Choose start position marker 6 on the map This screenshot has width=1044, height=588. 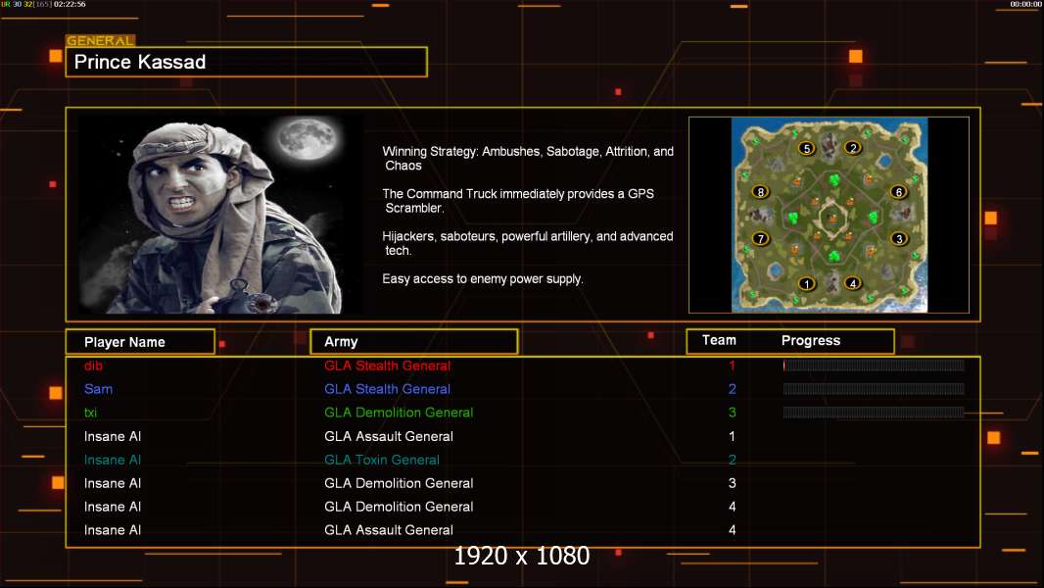(x=899, y=192)
